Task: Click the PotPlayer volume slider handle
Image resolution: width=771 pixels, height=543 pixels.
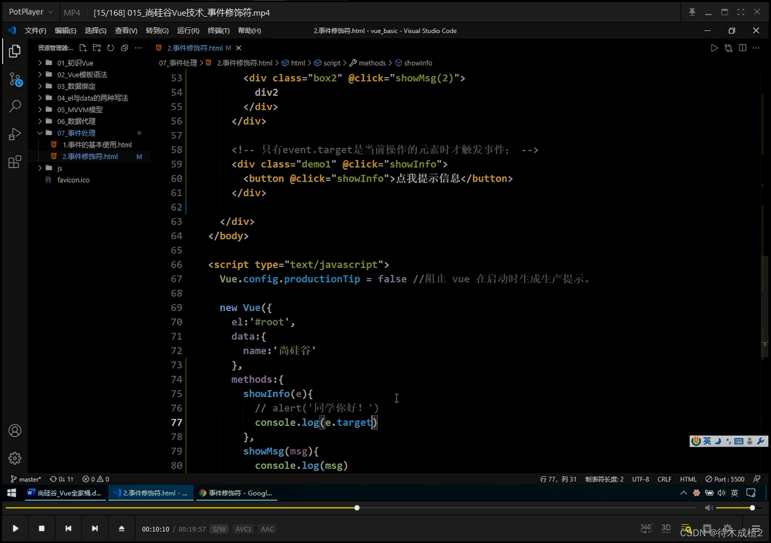Action: [752, 508]
